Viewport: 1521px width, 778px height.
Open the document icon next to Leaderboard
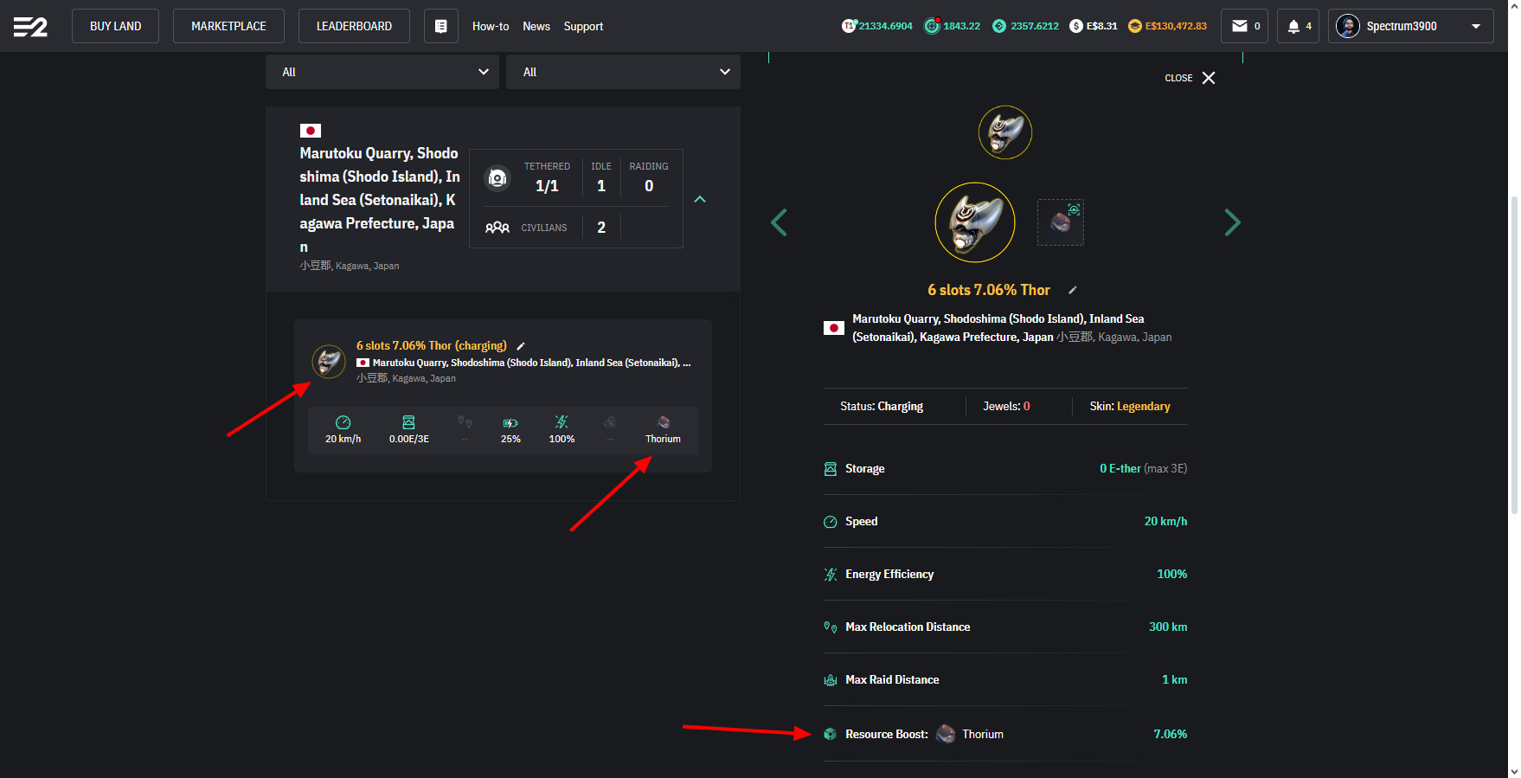[440, 26]
